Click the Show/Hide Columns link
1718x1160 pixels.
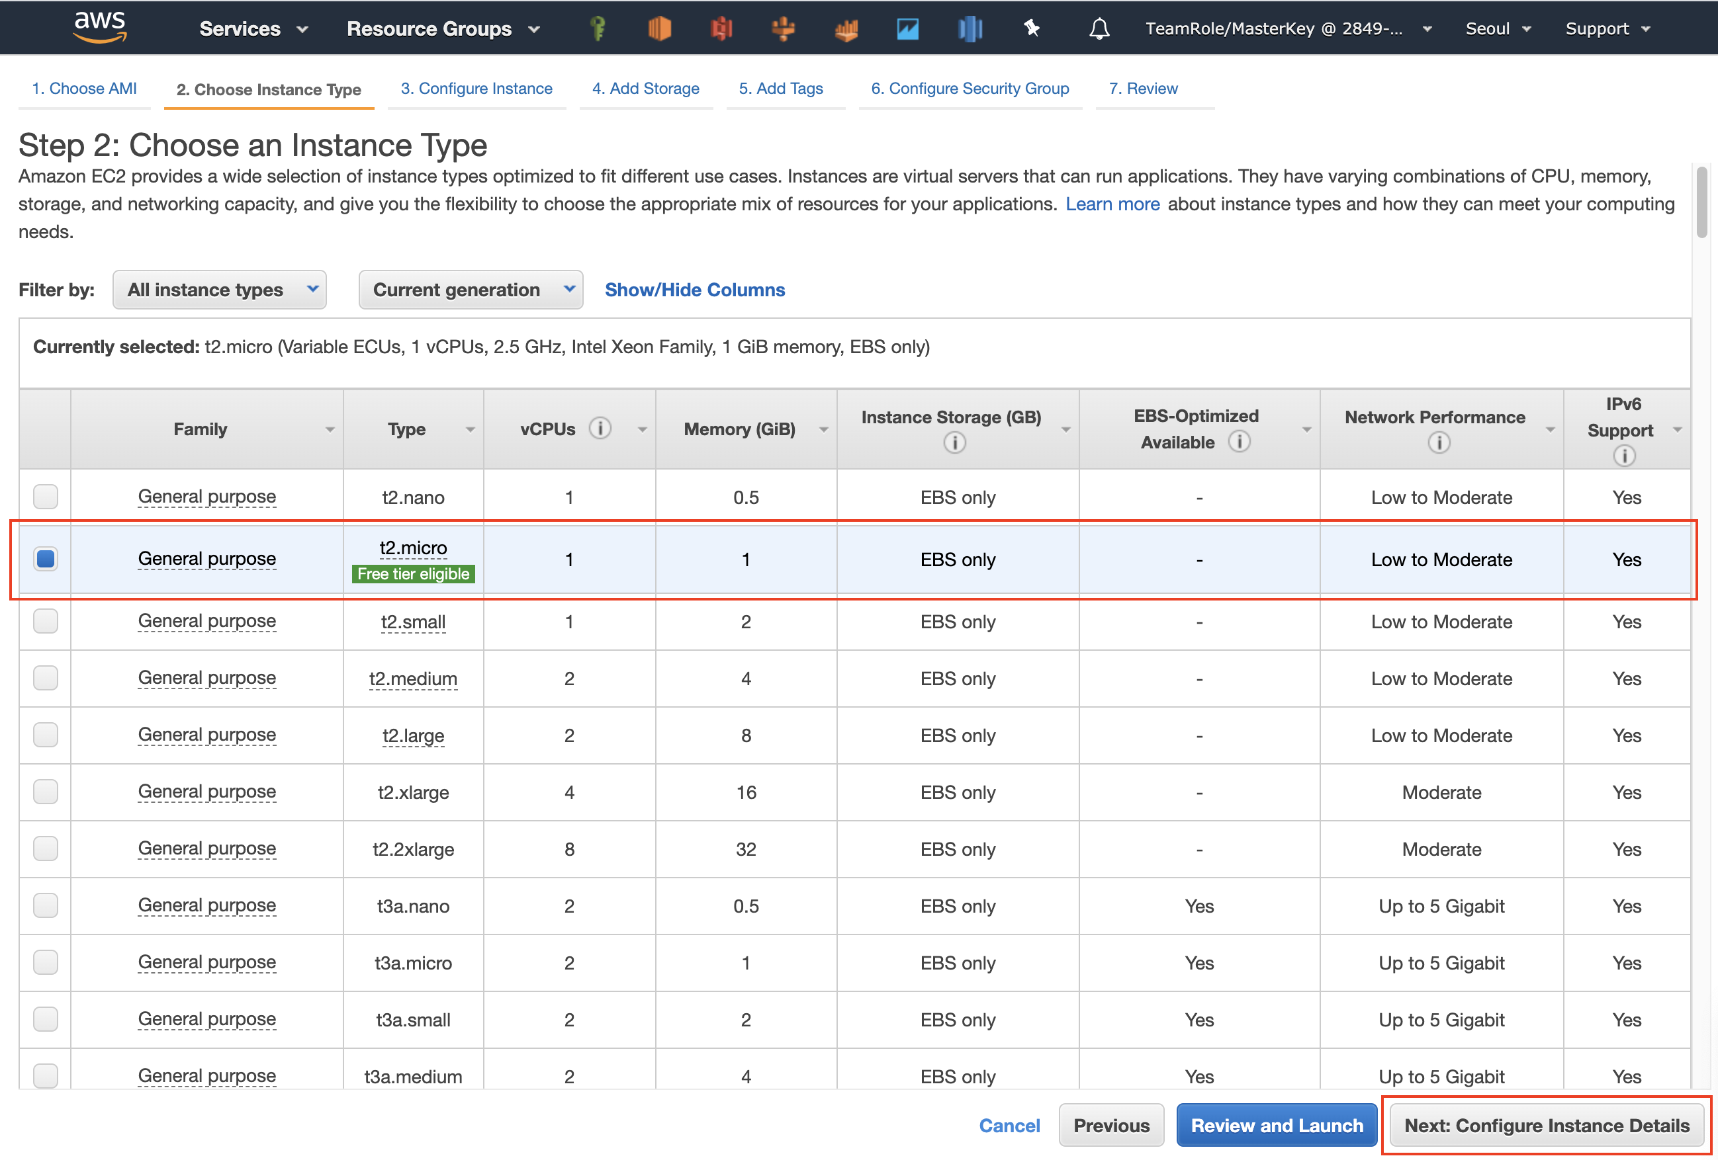694,290
